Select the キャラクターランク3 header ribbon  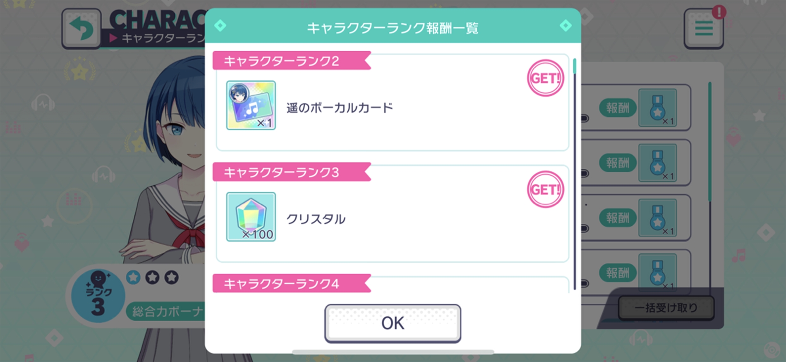292,172
